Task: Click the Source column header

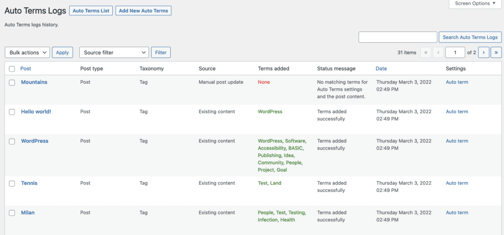Action: point(207,68)
